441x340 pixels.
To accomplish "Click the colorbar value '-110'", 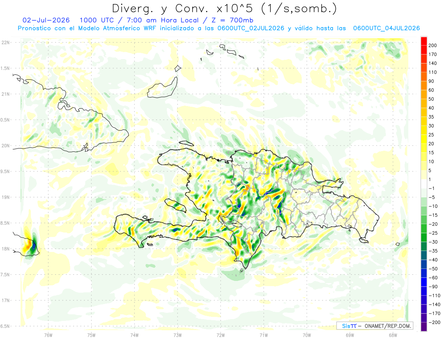I will click(x=435, y=296).
